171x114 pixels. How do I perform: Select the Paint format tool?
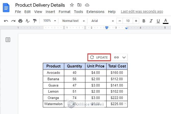click(x=35, y=21)
